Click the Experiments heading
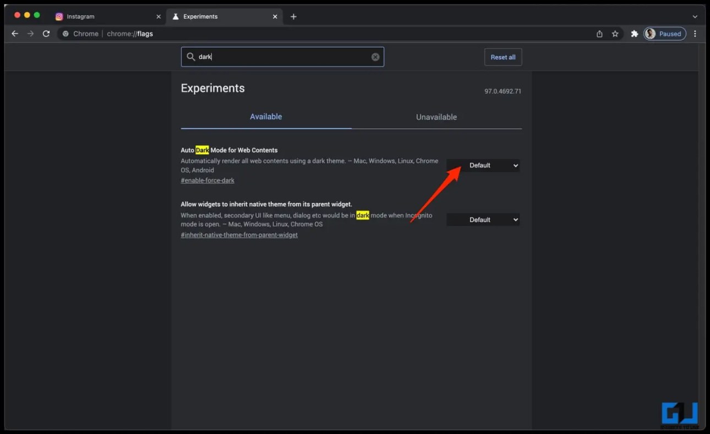This screenshot has height=434, width=710. [213, 88]
